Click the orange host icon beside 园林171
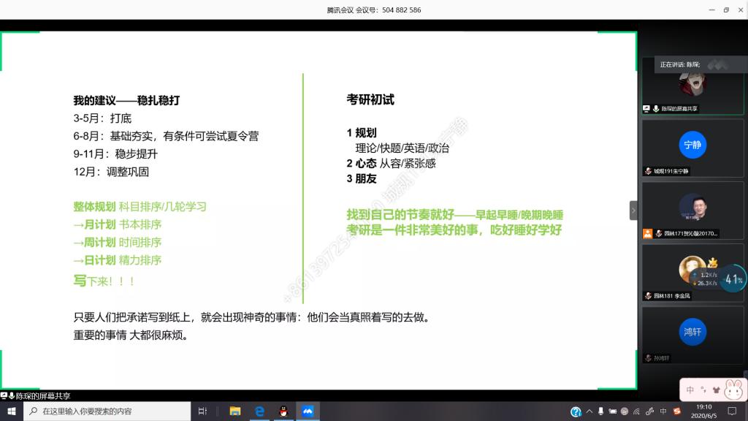The image size is (748, 421). click(647, 233)
